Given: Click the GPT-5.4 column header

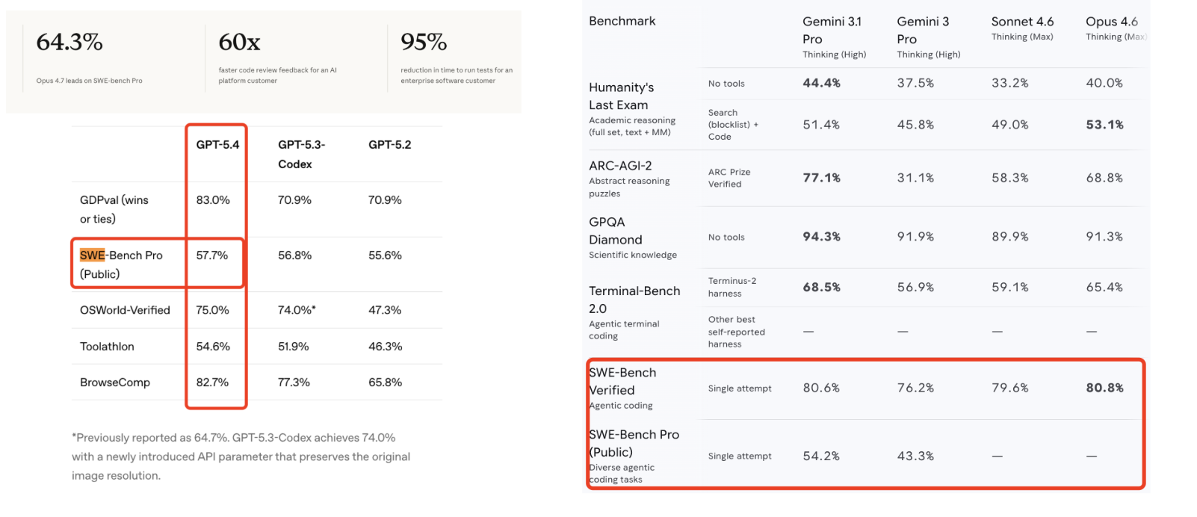Looking at the screenshot, I should coord(217,145).
